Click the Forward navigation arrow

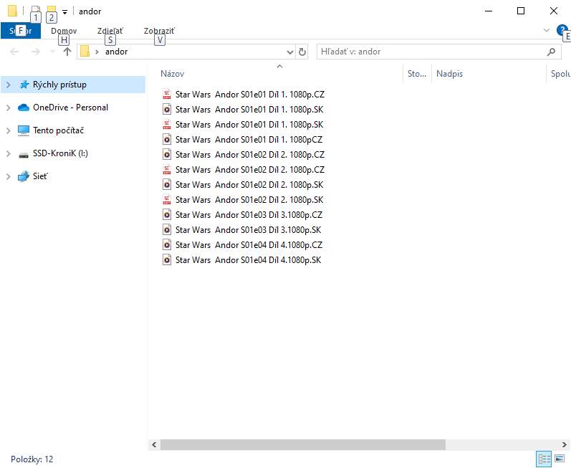[x=35, y=52]
